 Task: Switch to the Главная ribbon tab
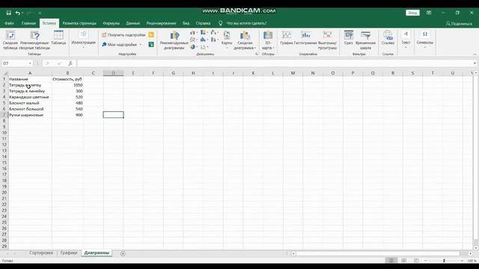coord(28,23)
